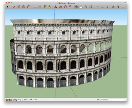
Task: Click the last toolbar icon on right
Action: pyautogui.click(x=123, y=7)
